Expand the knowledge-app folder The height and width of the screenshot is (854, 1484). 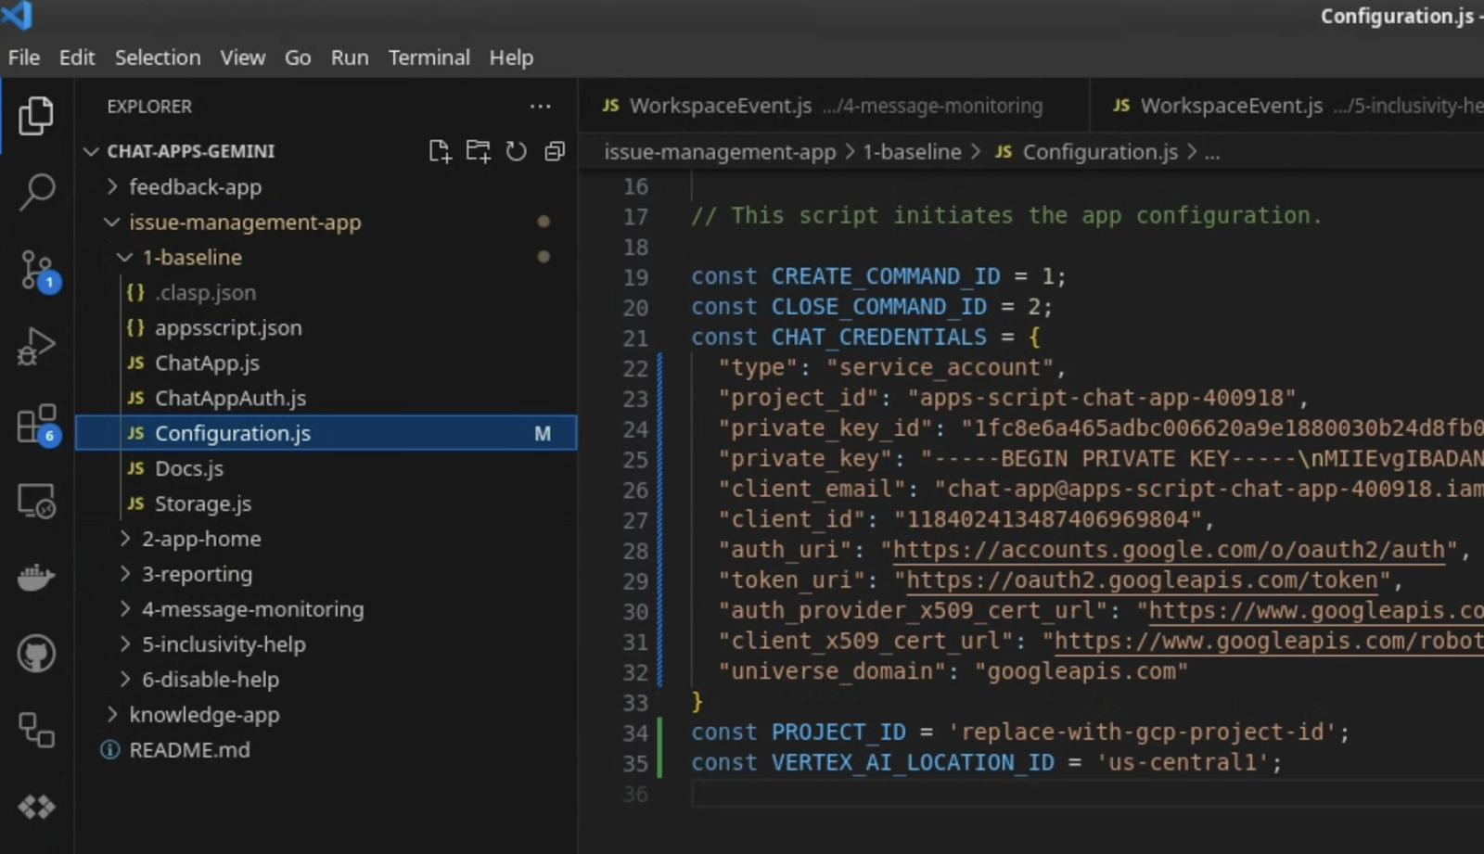click(x=204, y=715)
